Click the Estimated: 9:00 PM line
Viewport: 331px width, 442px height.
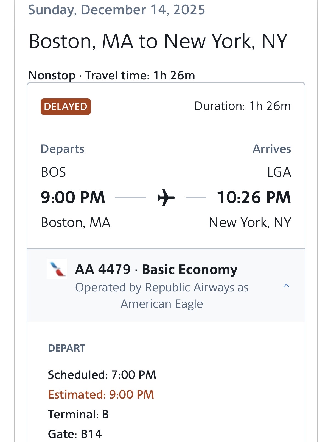tap(101, 394)
